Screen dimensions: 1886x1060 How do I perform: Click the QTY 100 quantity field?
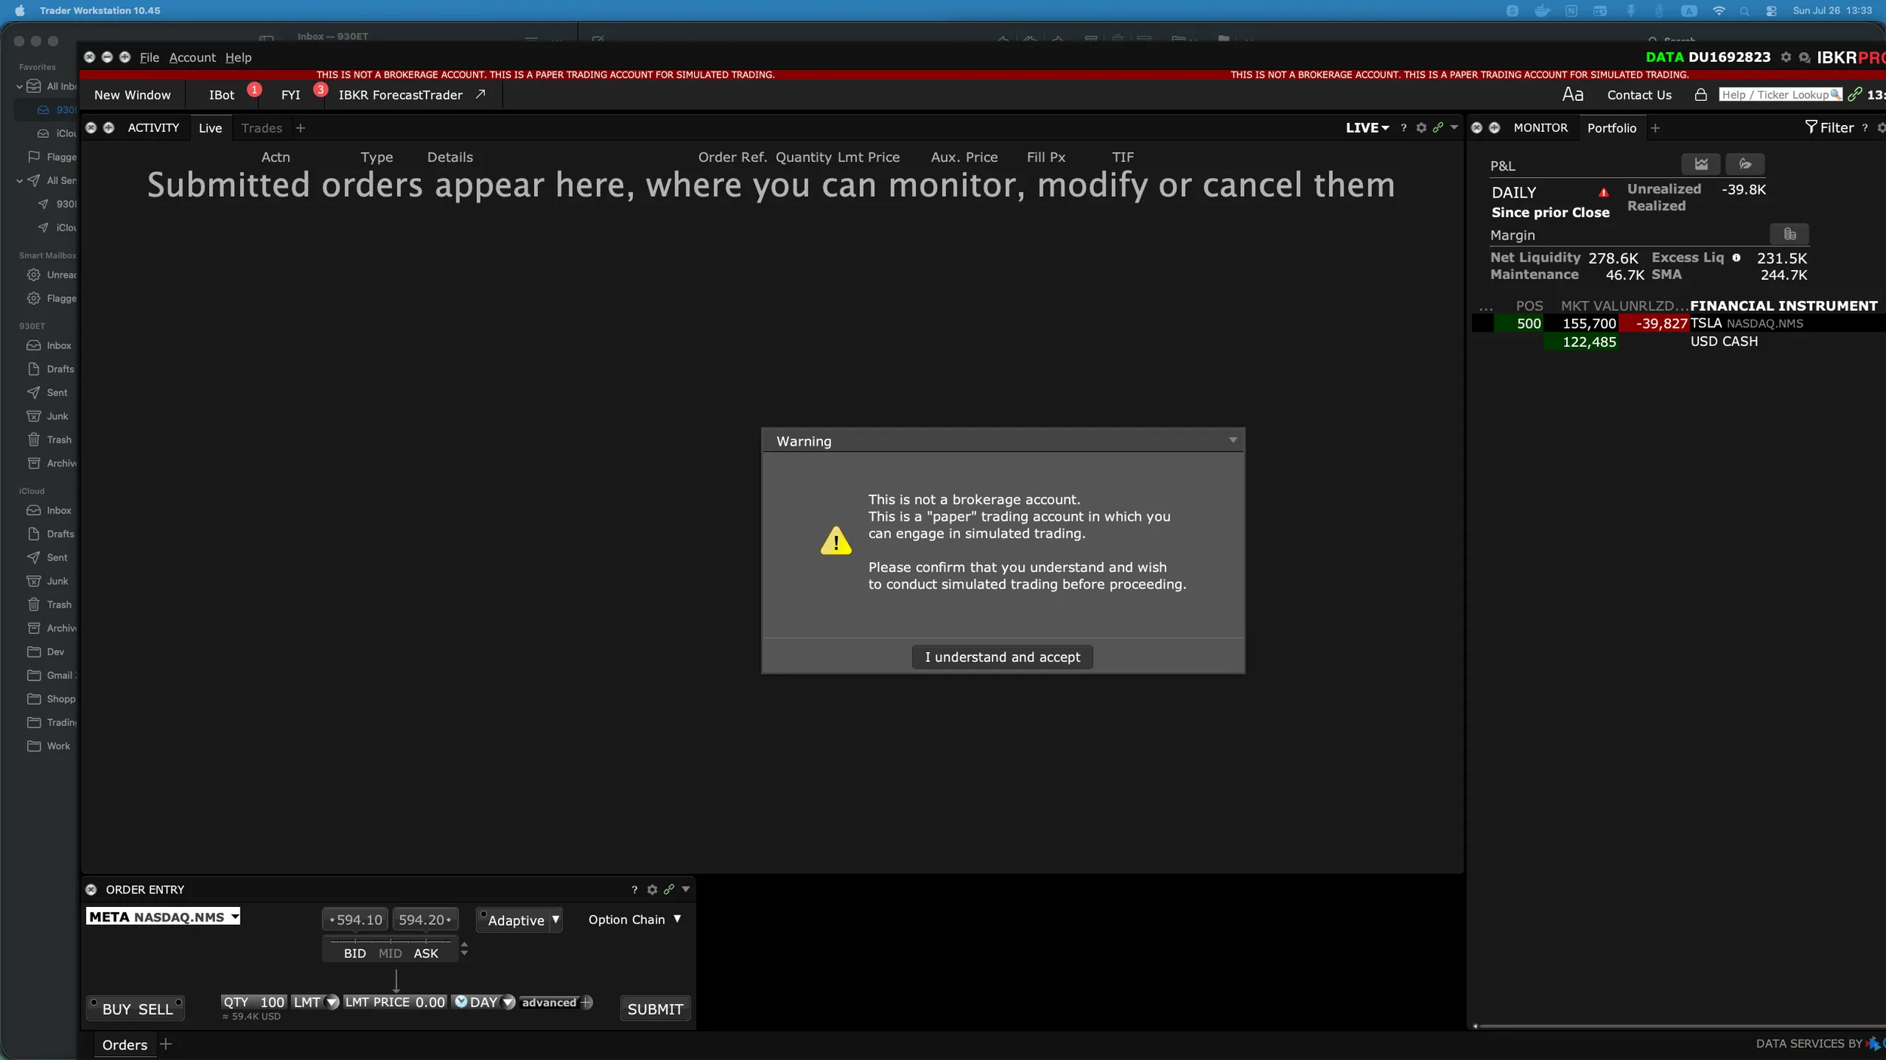[253, 1002]
